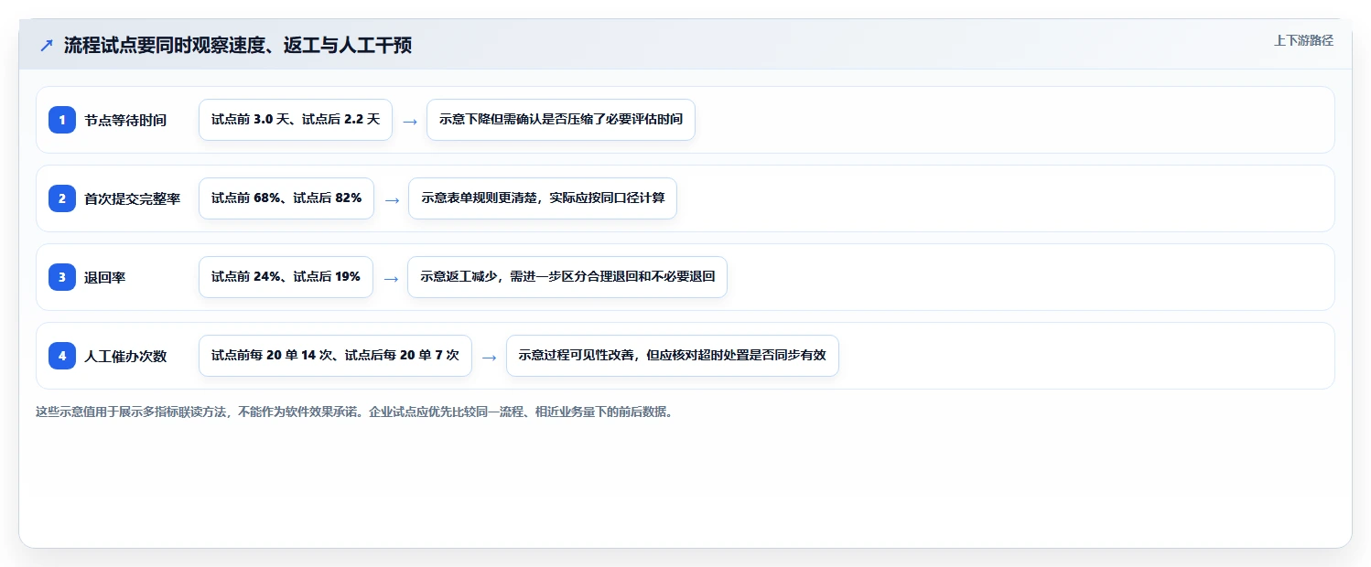This screenshot has height=567, width=1371.
Task: Click the 上下游路径 label in header
Action: [x=1303, y=40]
